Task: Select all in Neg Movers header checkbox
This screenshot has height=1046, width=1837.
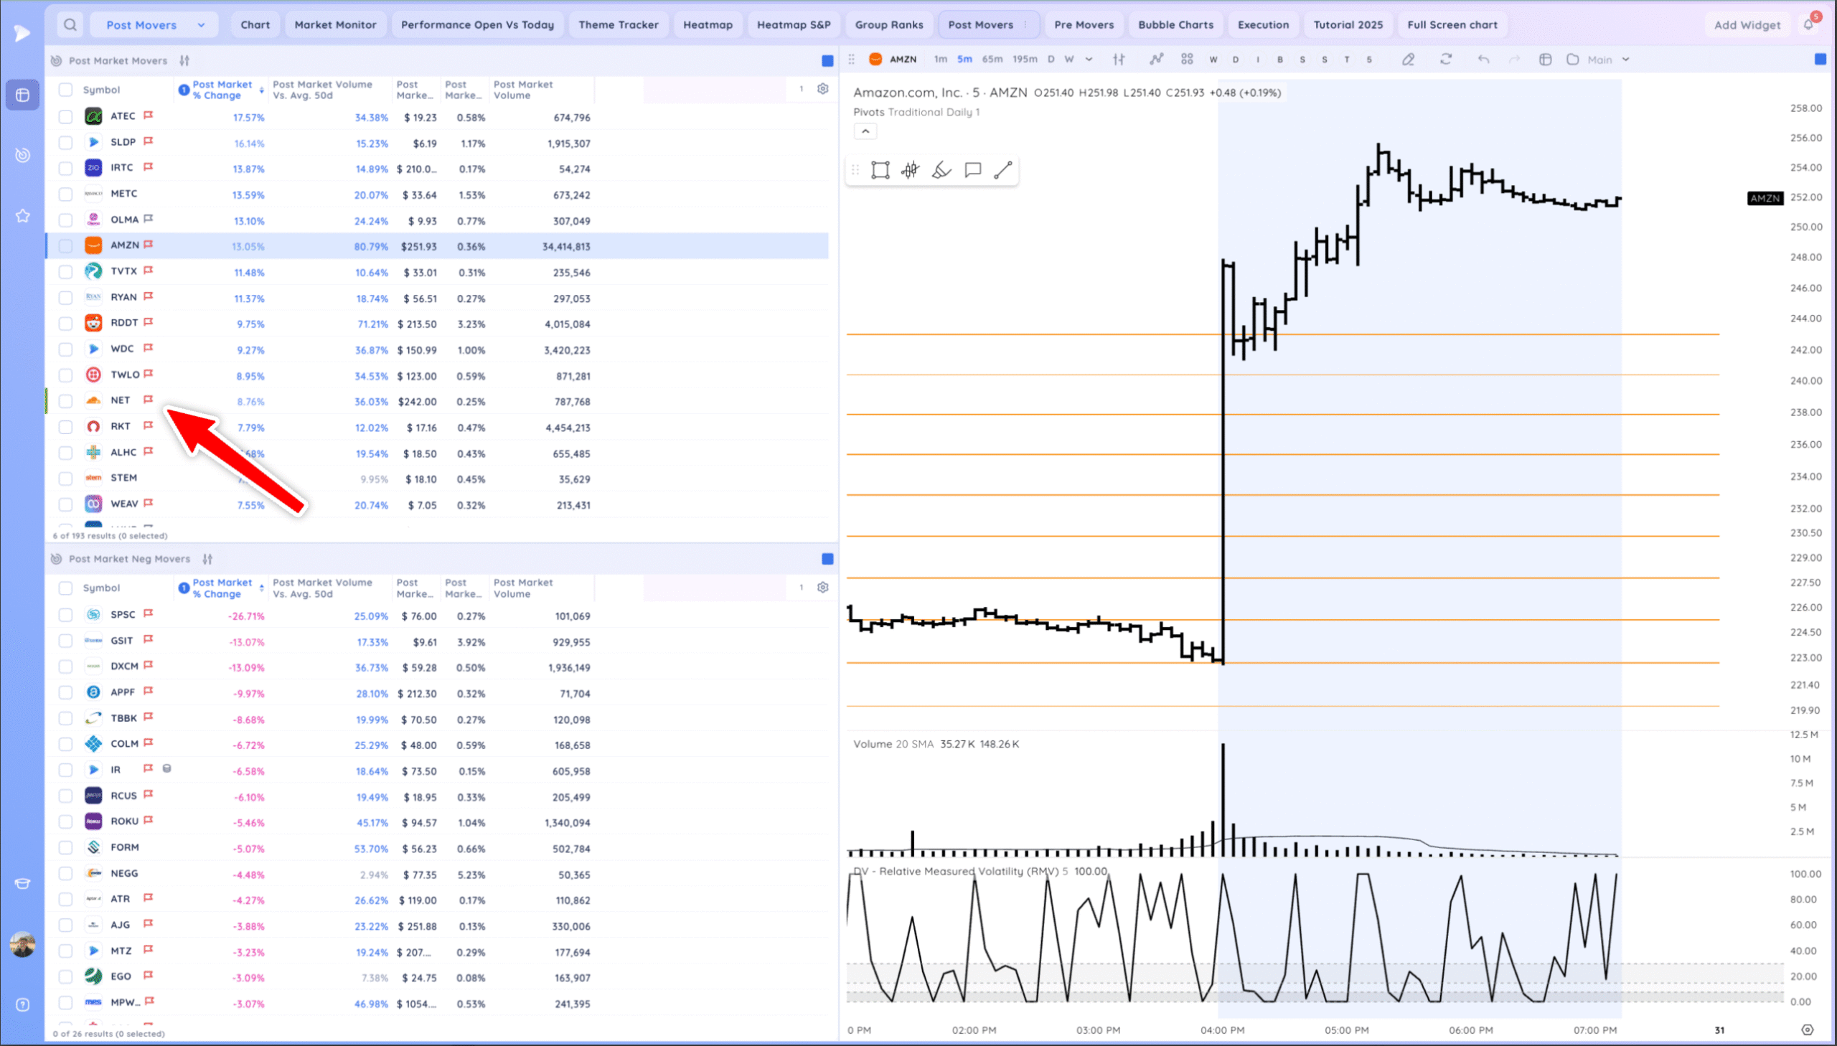Action: tap(65, 588)
